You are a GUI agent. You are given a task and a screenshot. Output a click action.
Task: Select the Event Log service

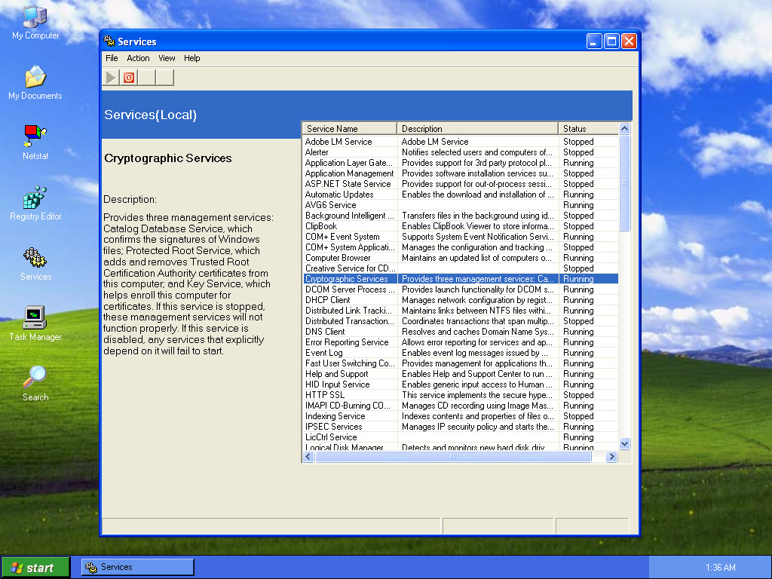point(461,353)
